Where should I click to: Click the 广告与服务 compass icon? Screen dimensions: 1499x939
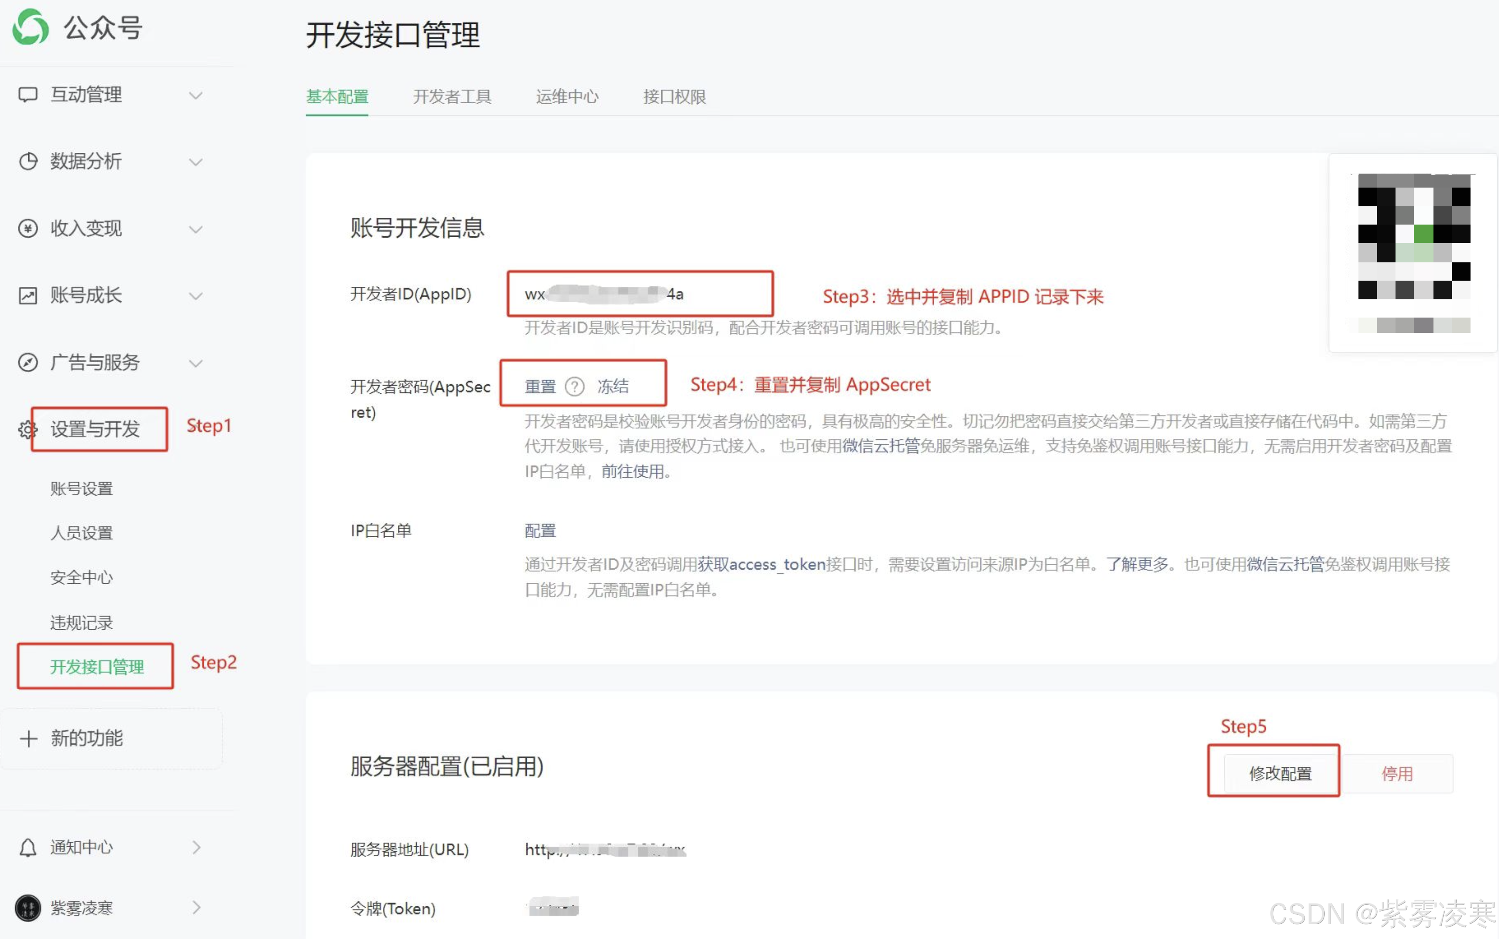tap(28, 362)
